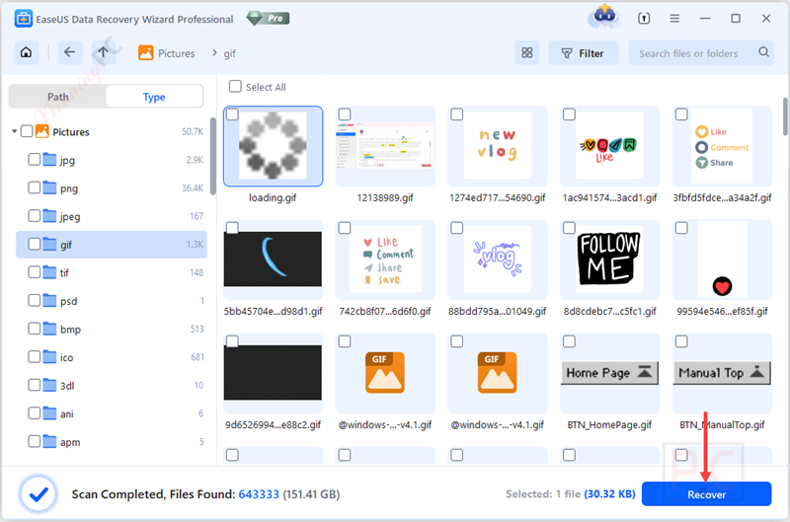Check the 88bdd795a gif checkbox

tap(457, 228)
